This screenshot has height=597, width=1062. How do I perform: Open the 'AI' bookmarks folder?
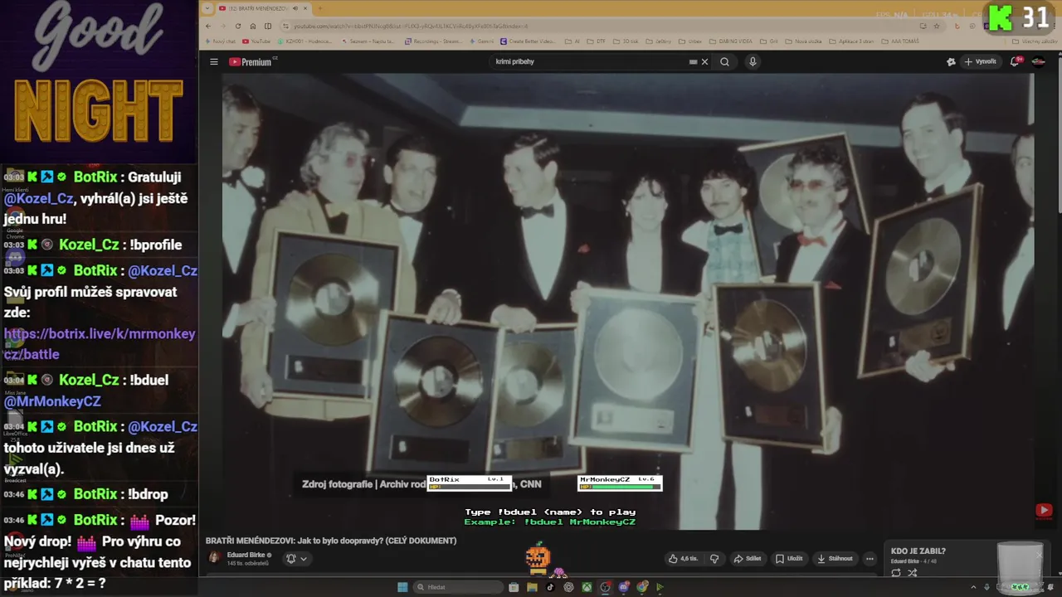coord(572,41)
